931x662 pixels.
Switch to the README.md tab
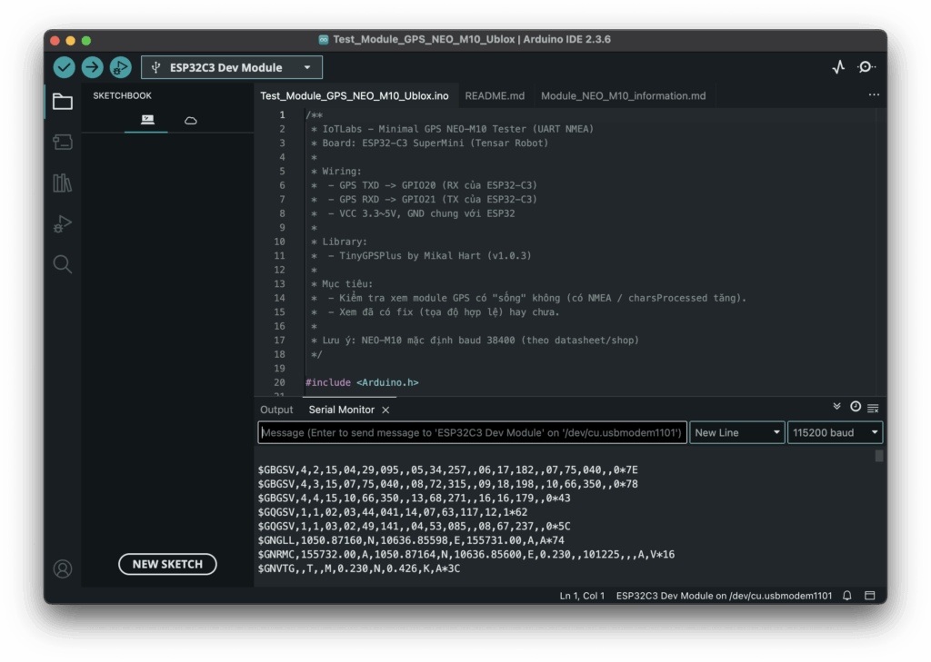click(495, 95)
